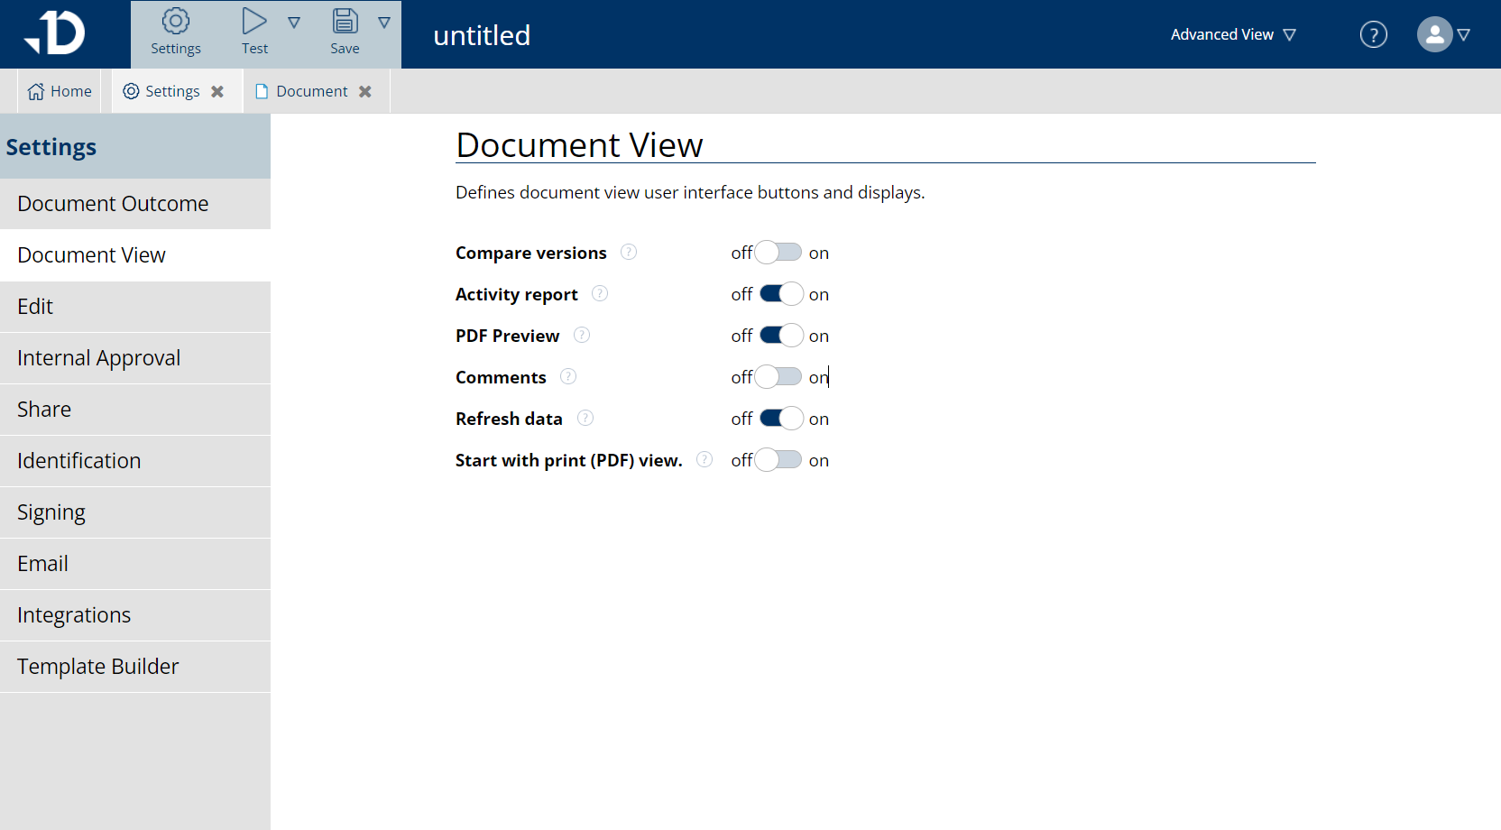Open Settings via the gear icon
This screenshot has width=1501, height=830.
(175, 21)
